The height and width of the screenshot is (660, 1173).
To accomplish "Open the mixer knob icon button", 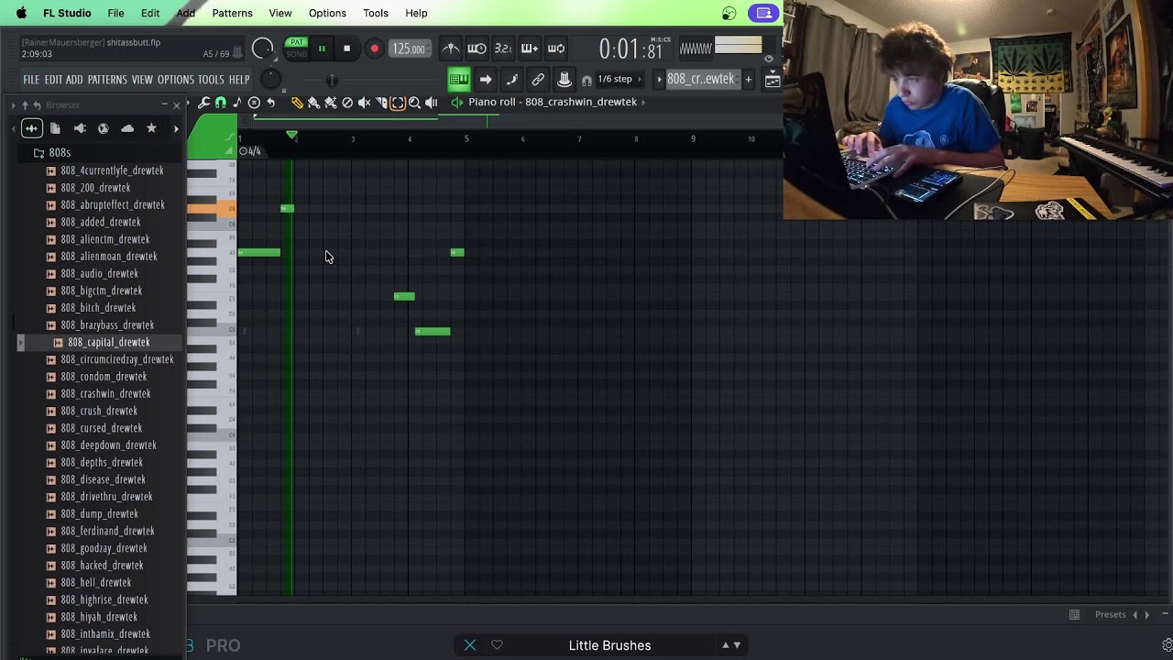I will 565,80.
